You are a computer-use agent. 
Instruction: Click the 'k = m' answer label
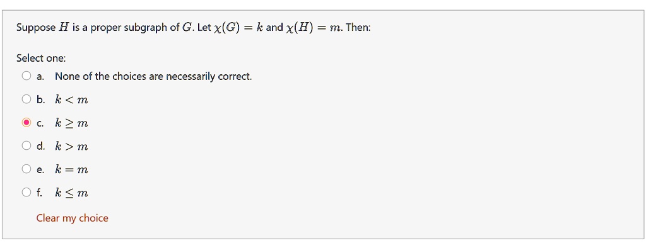pos(72,169)
